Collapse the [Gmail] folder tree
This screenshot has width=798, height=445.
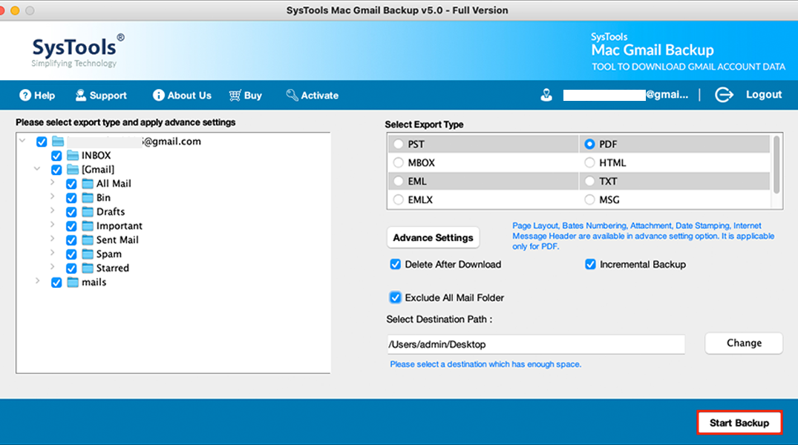[x=37, y=168]
